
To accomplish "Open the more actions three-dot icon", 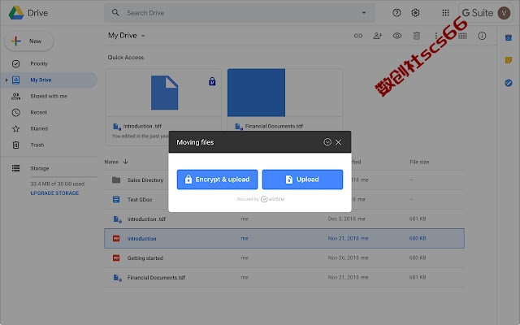I will (436, 36).
